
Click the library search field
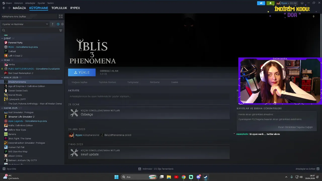point(29,30)
